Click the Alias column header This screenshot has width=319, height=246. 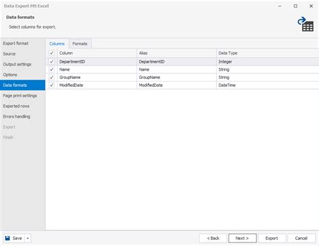[176, 53]
